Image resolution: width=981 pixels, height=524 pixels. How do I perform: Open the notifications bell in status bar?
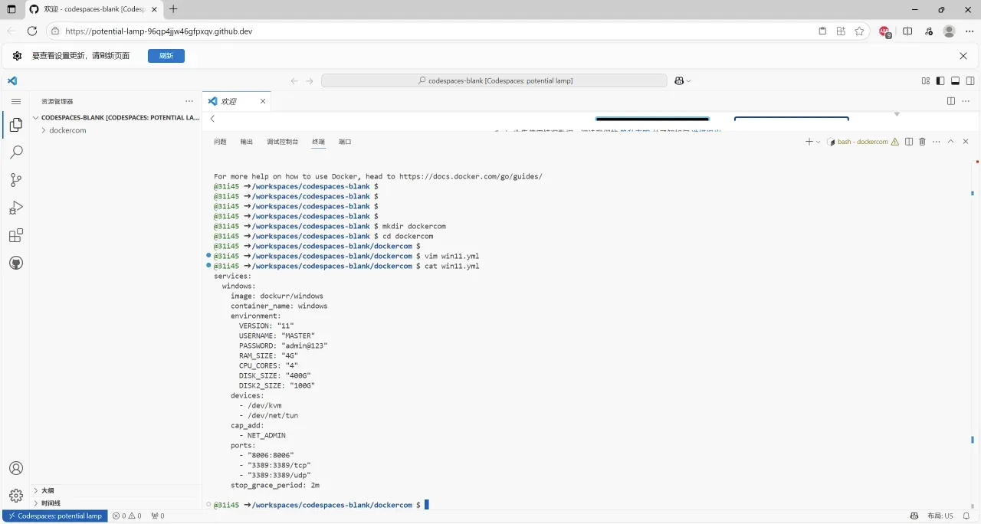point(966,516)
